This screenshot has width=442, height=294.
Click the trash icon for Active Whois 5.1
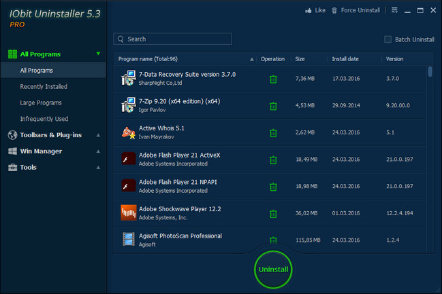coord(273,133)
